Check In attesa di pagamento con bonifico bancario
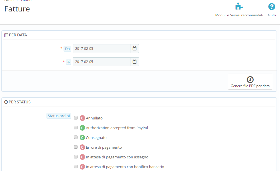The width and height of the screenshot is (280, 171). click(x=76, y=166)
